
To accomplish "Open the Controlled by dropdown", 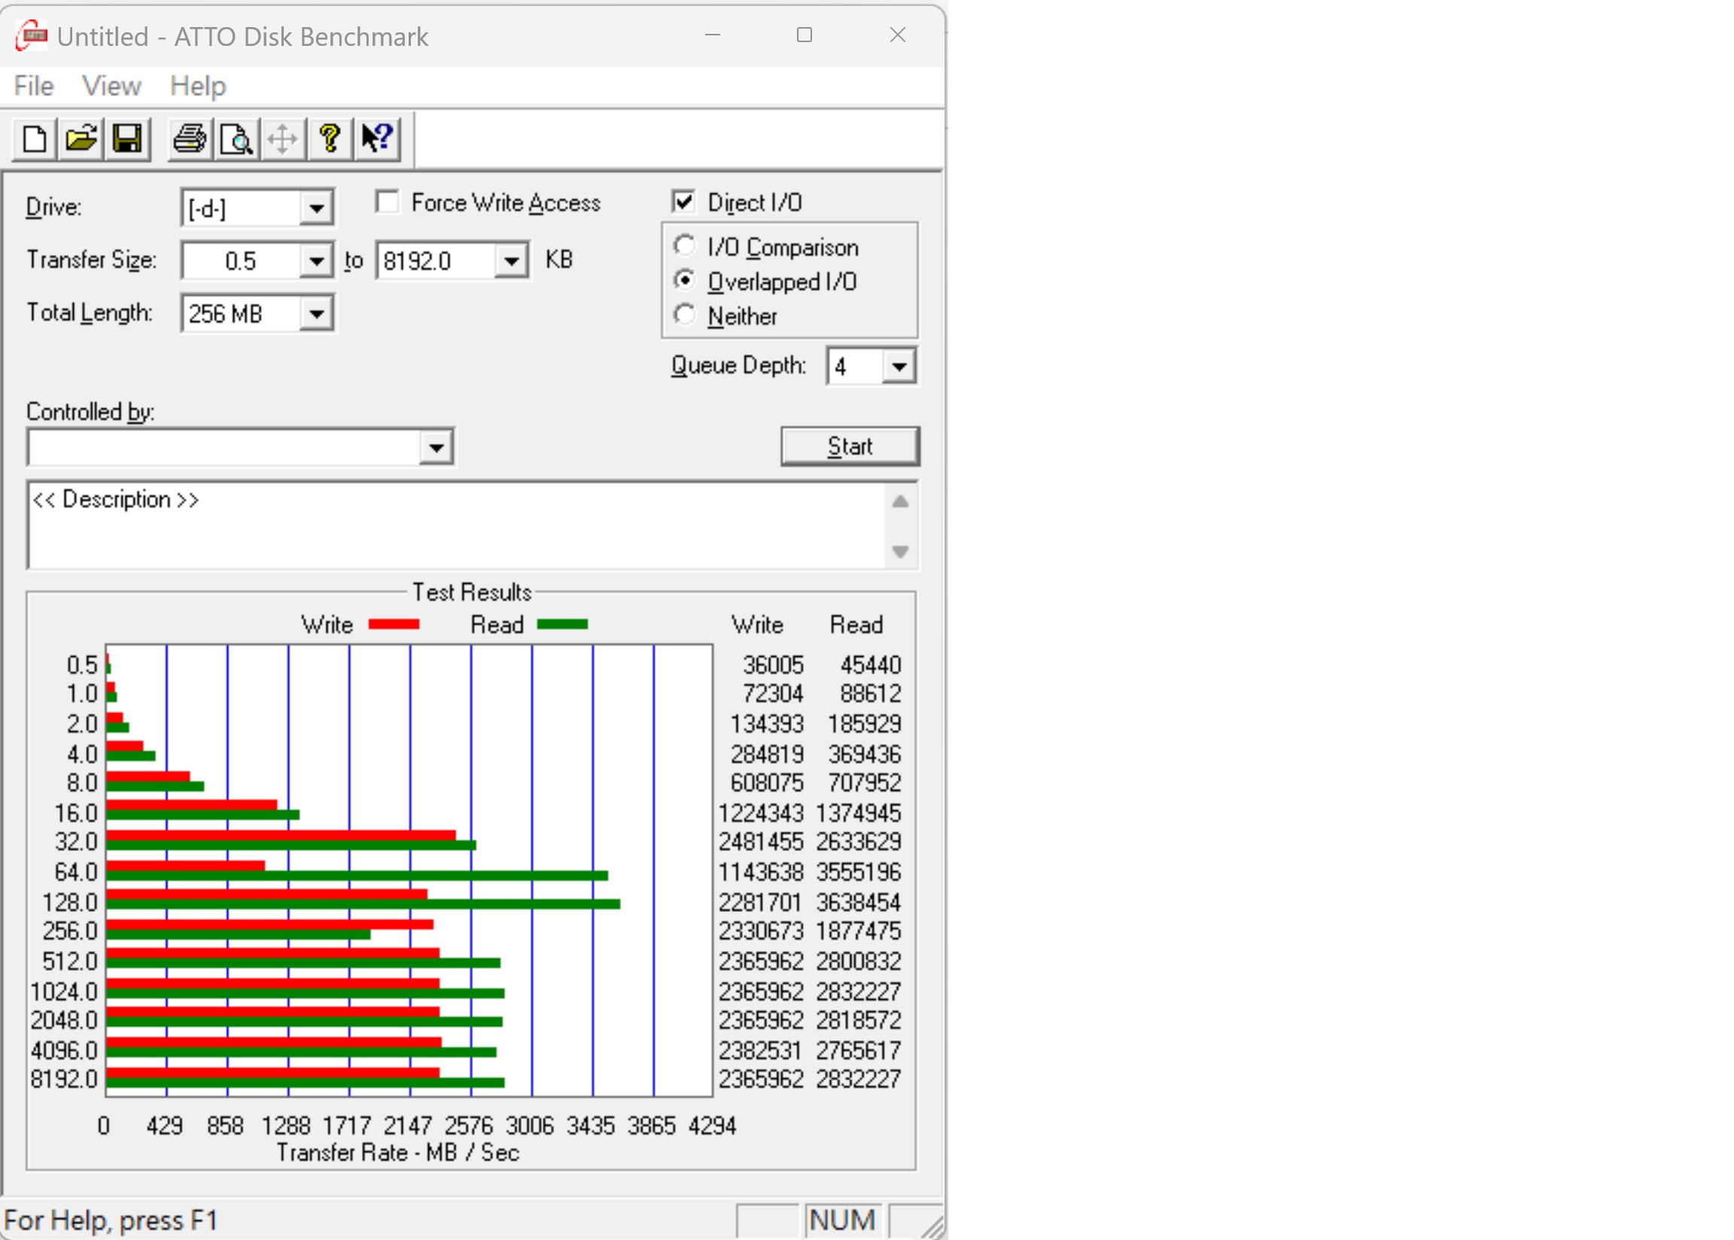I will coord(436,448).
